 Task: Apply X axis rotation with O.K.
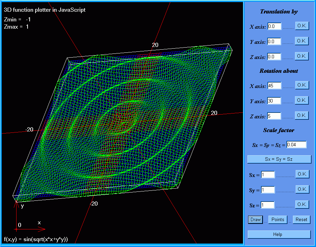(x=302, y=85)
